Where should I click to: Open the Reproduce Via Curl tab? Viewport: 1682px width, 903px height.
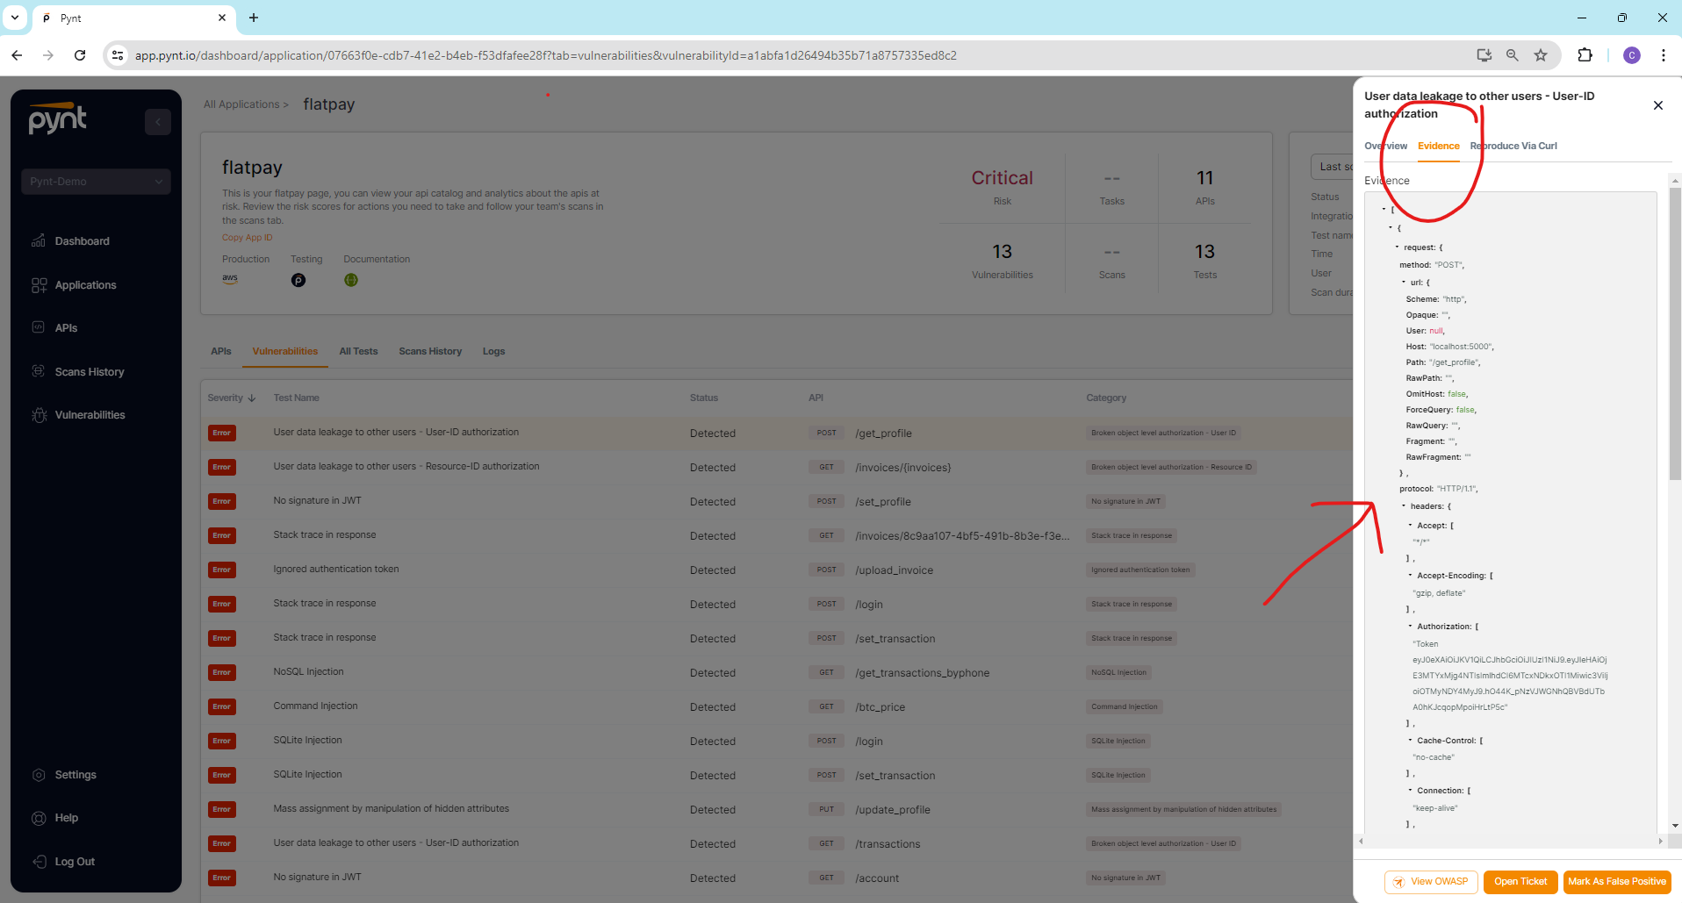tap(1513, 146)
